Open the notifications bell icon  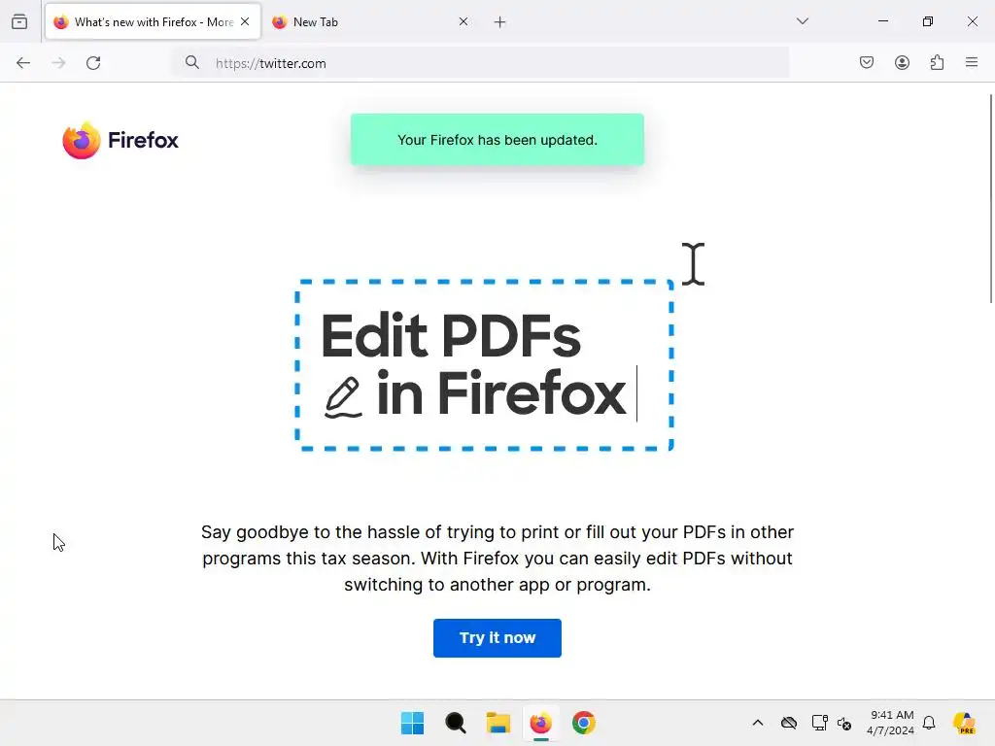point(929,723)
